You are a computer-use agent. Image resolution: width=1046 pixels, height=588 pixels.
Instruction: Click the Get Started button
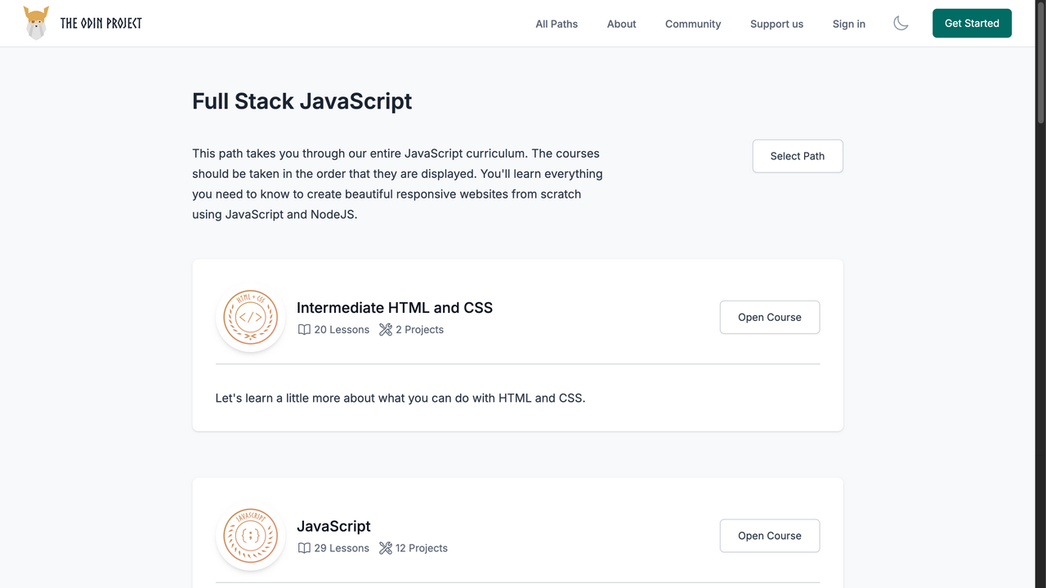pyautogui.click(x=972, y=24)
